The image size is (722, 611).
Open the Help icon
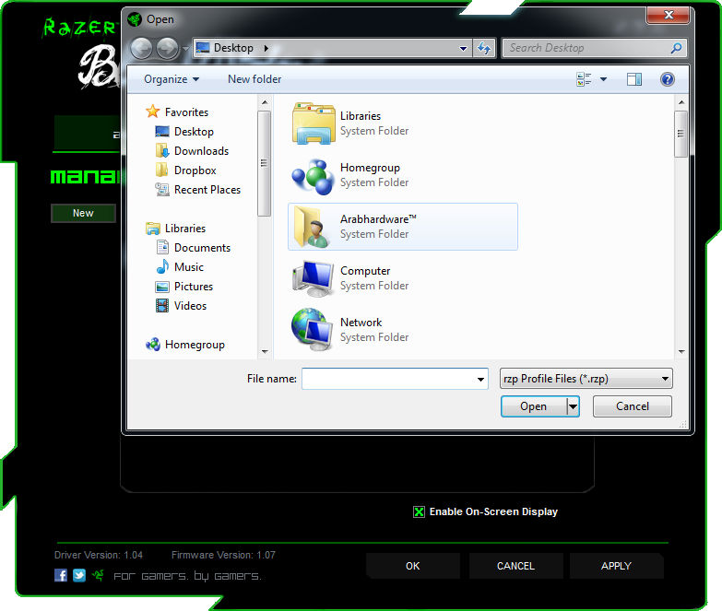(668, 79)
